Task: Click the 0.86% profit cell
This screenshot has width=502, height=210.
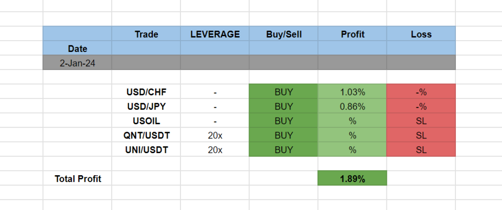Action: (352, 106)
